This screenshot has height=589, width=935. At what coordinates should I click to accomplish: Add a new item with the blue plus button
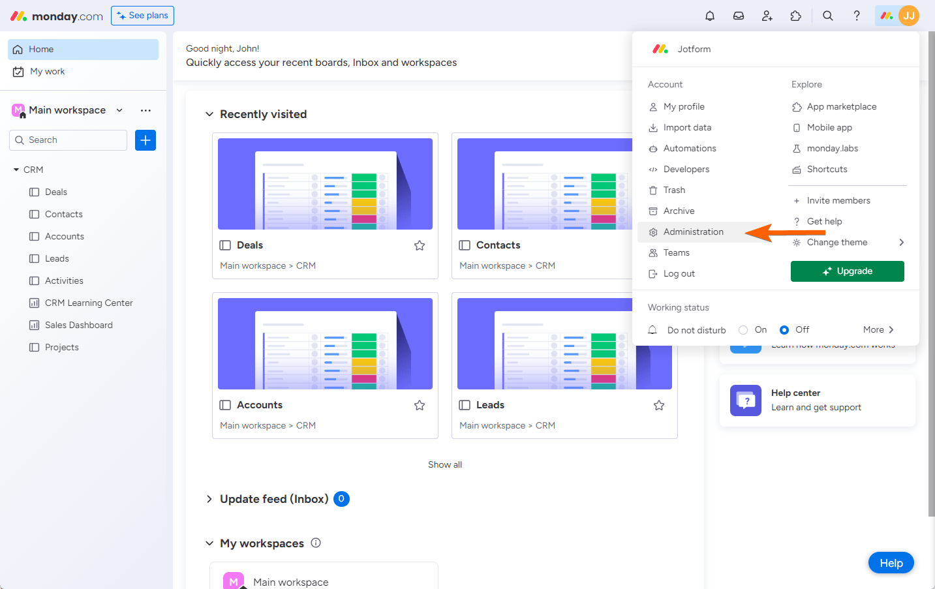tap(146, 140)
